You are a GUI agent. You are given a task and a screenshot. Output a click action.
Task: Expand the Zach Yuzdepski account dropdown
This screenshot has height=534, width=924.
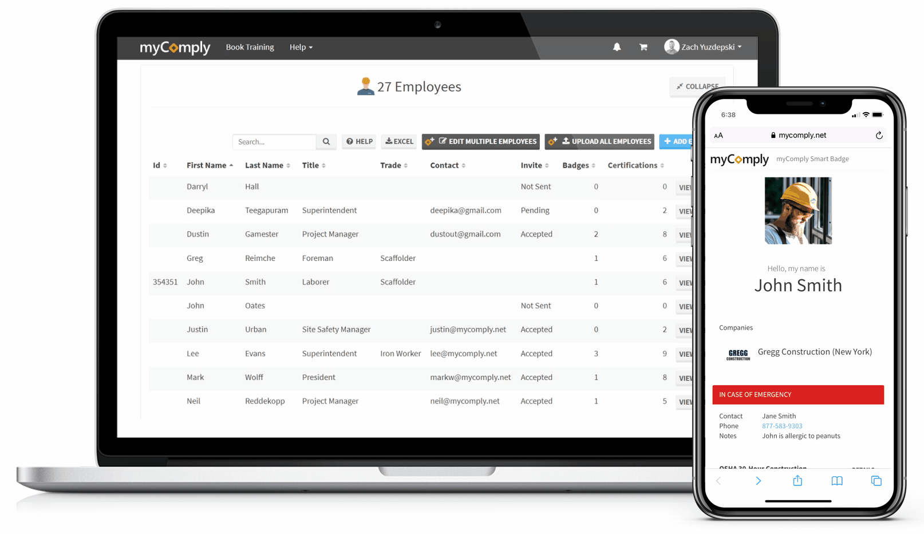[x=711, y=47]
